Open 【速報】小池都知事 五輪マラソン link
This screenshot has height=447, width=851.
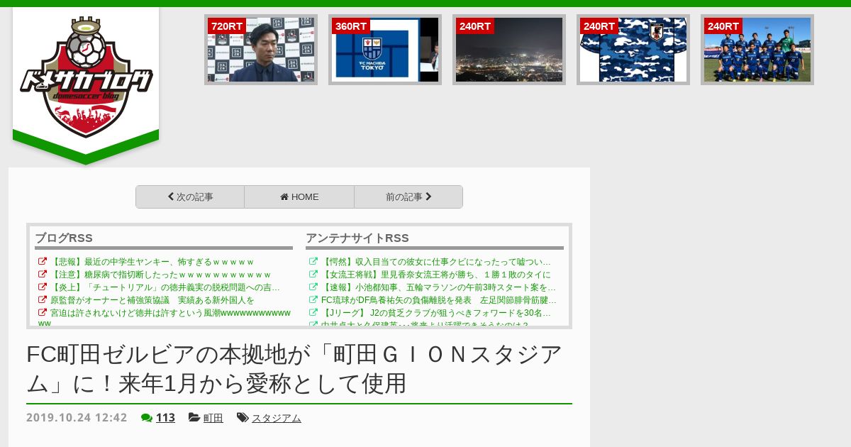pos(438,287)
